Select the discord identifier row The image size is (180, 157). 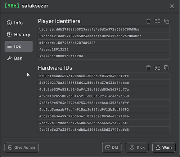coord(104,43)
